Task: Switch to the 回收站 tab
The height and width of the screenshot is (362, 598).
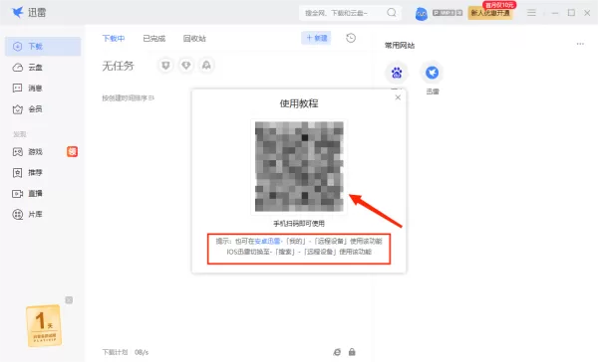Action: (194, 39)
